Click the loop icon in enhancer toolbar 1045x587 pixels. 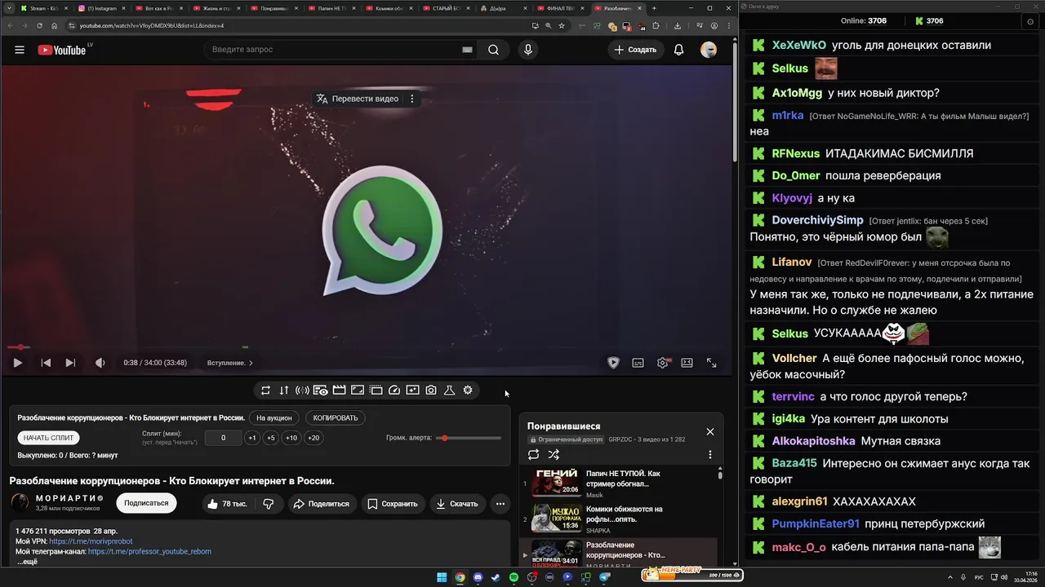click(265, 391)
